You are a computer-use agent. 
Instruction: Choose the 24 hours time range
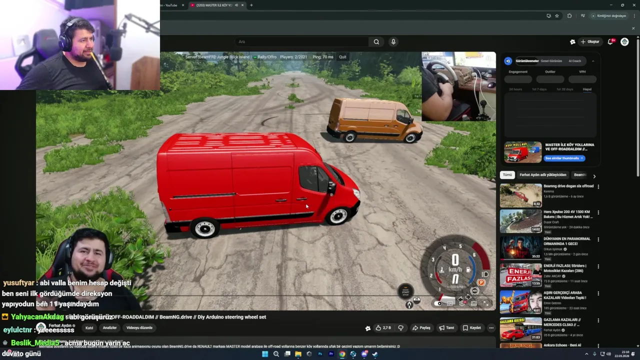tap(515, 89)
